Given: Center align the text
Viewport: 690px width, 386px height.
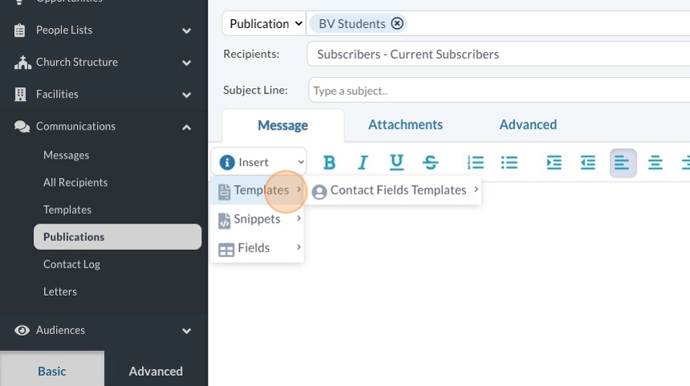Looking at the screenshot, I should (x=655, y=163).
